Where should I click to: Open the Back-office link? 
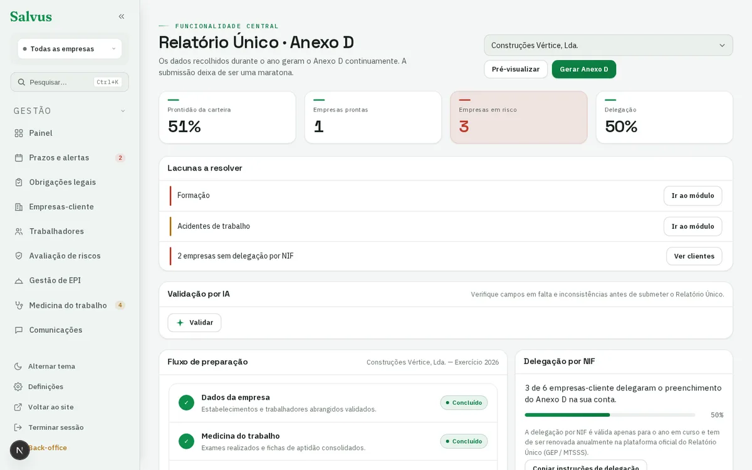pos(48,447)
